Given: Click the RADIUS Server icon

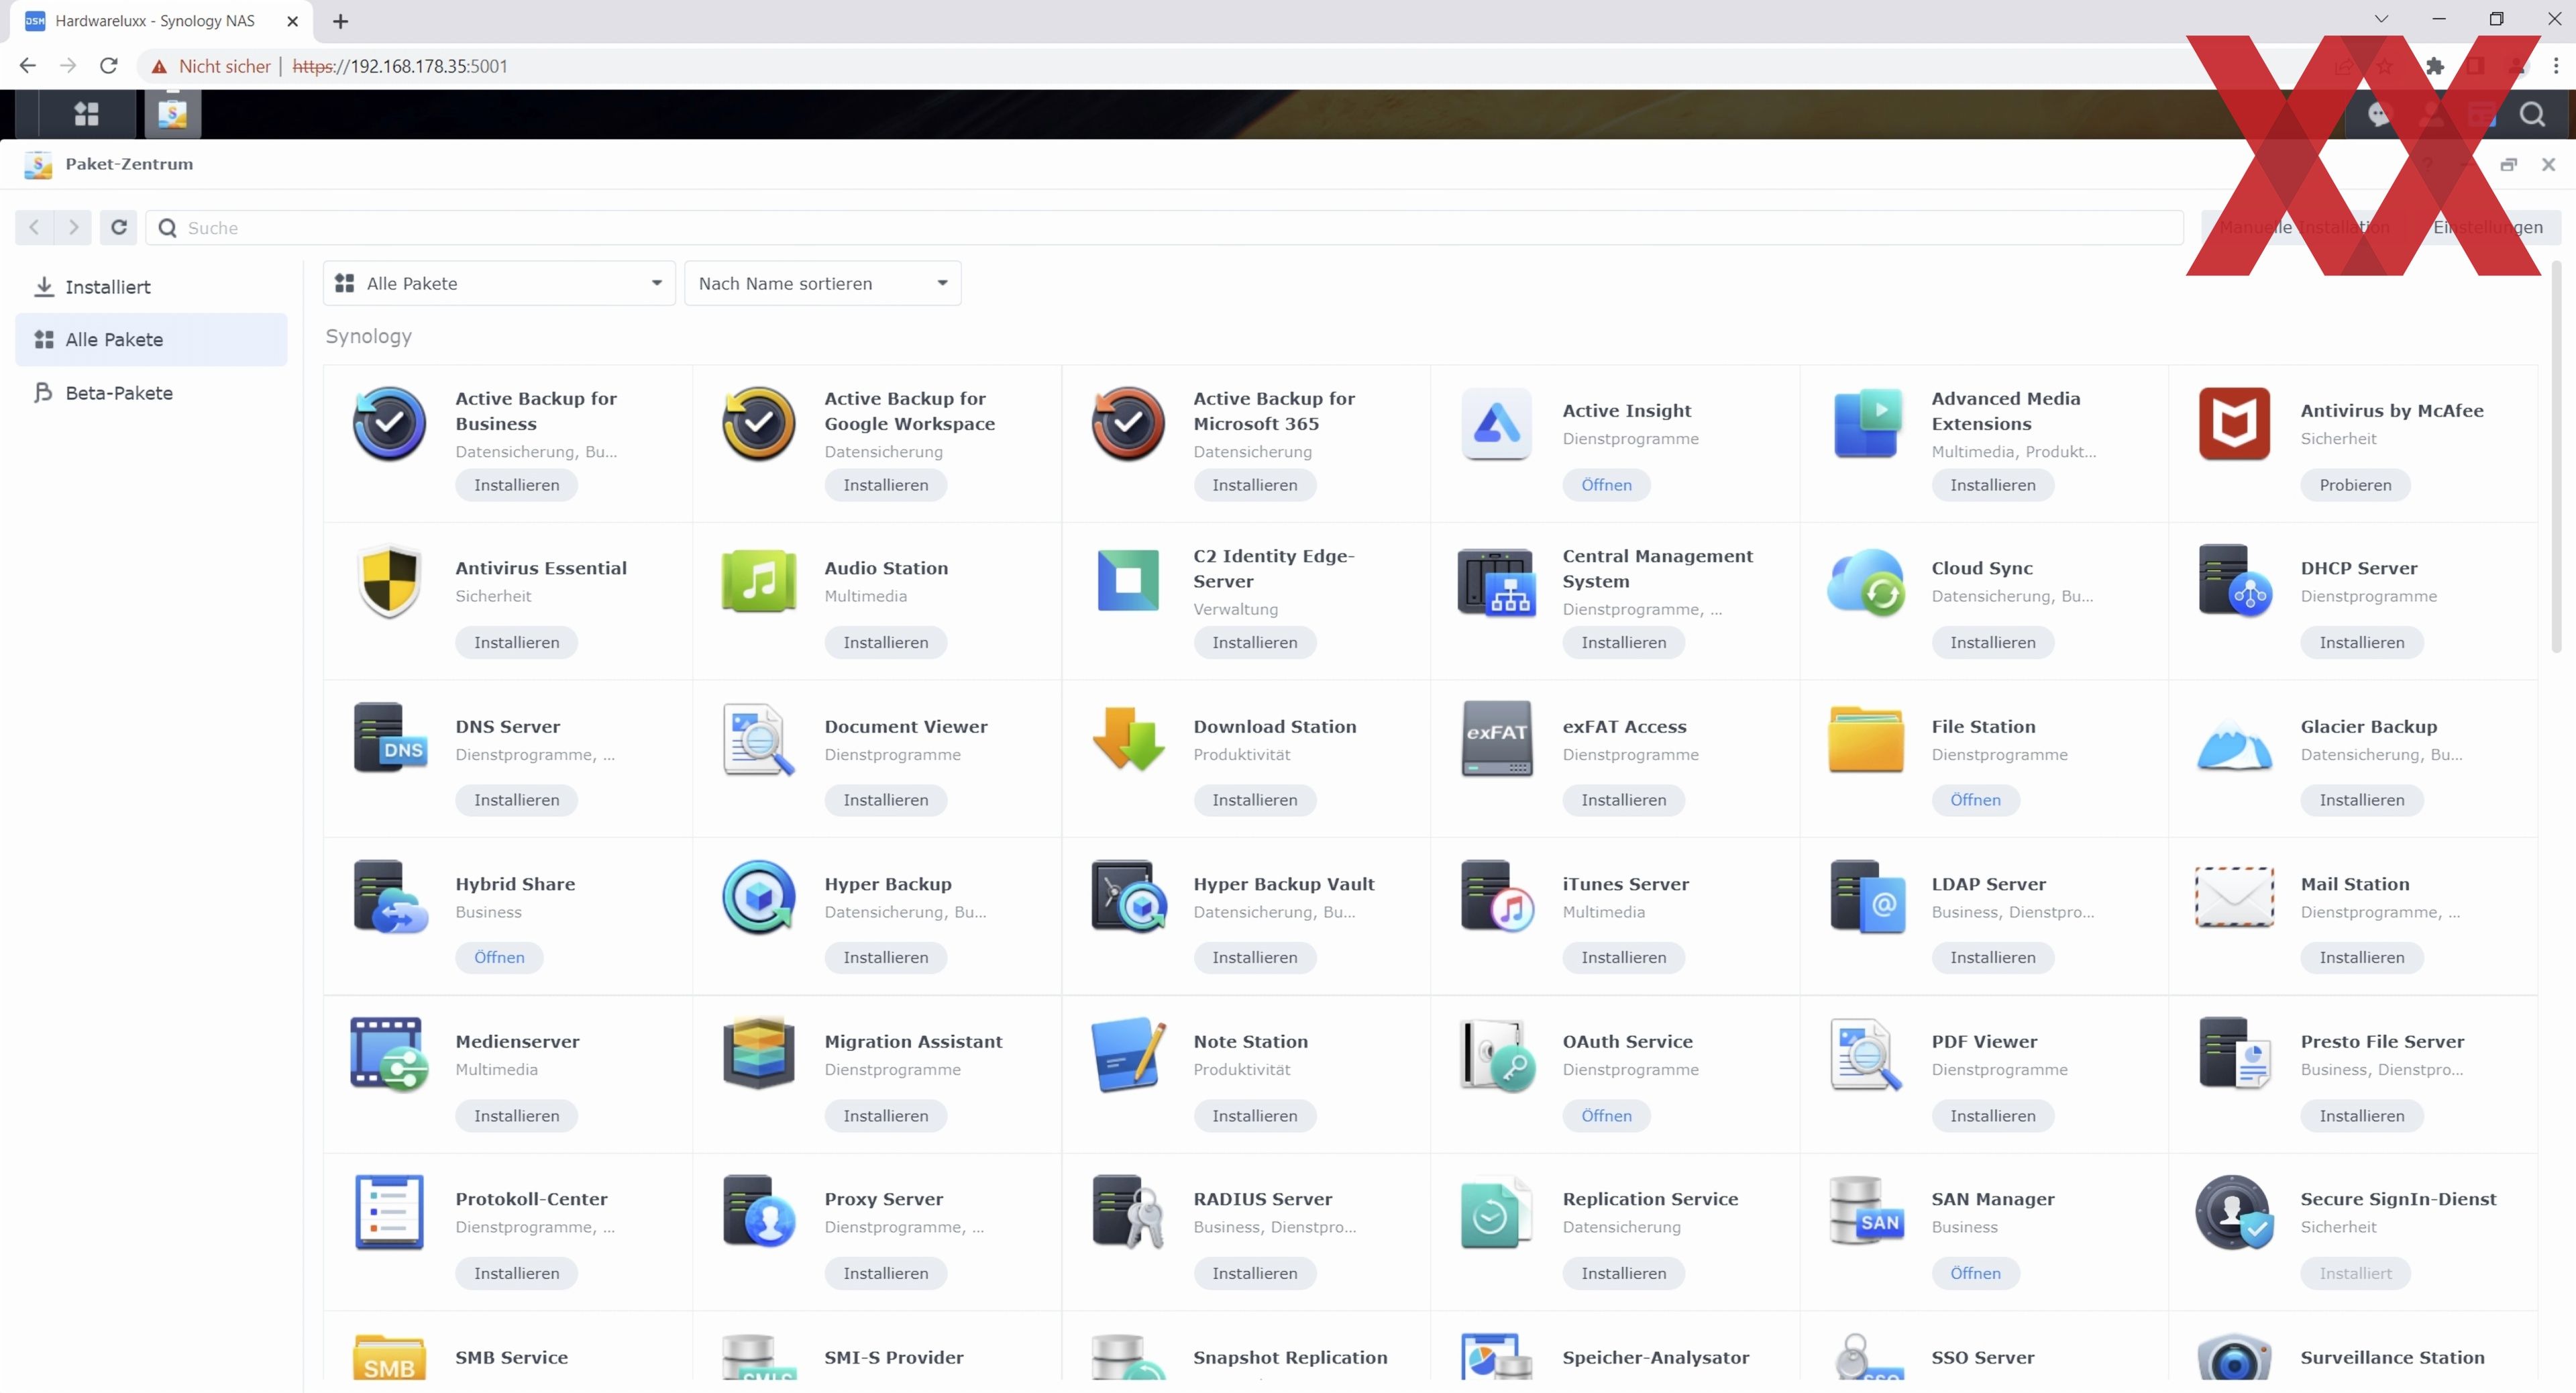Looking at the screenshot, I should click(x=1127, y=1212).
